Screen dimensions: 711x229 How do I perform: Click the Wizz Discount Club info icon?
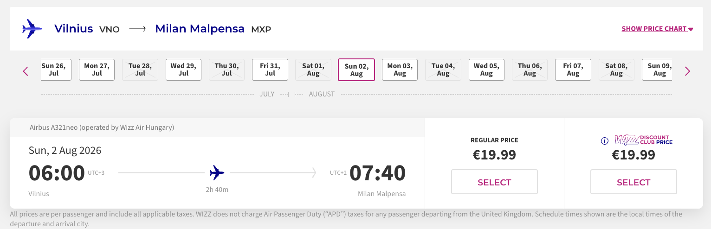[604, 141]
